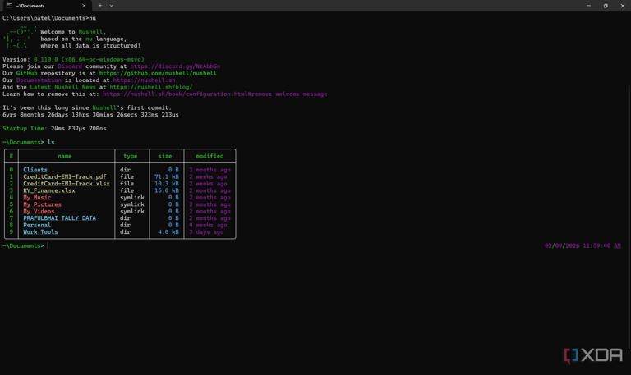
Task: Click the Clients directory name
Action: (35, 170)
